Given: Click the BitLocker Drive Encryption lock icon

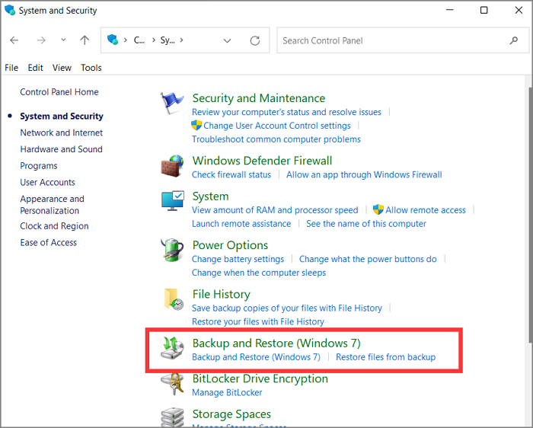Looking at the screenshot, I should [173, 384].
